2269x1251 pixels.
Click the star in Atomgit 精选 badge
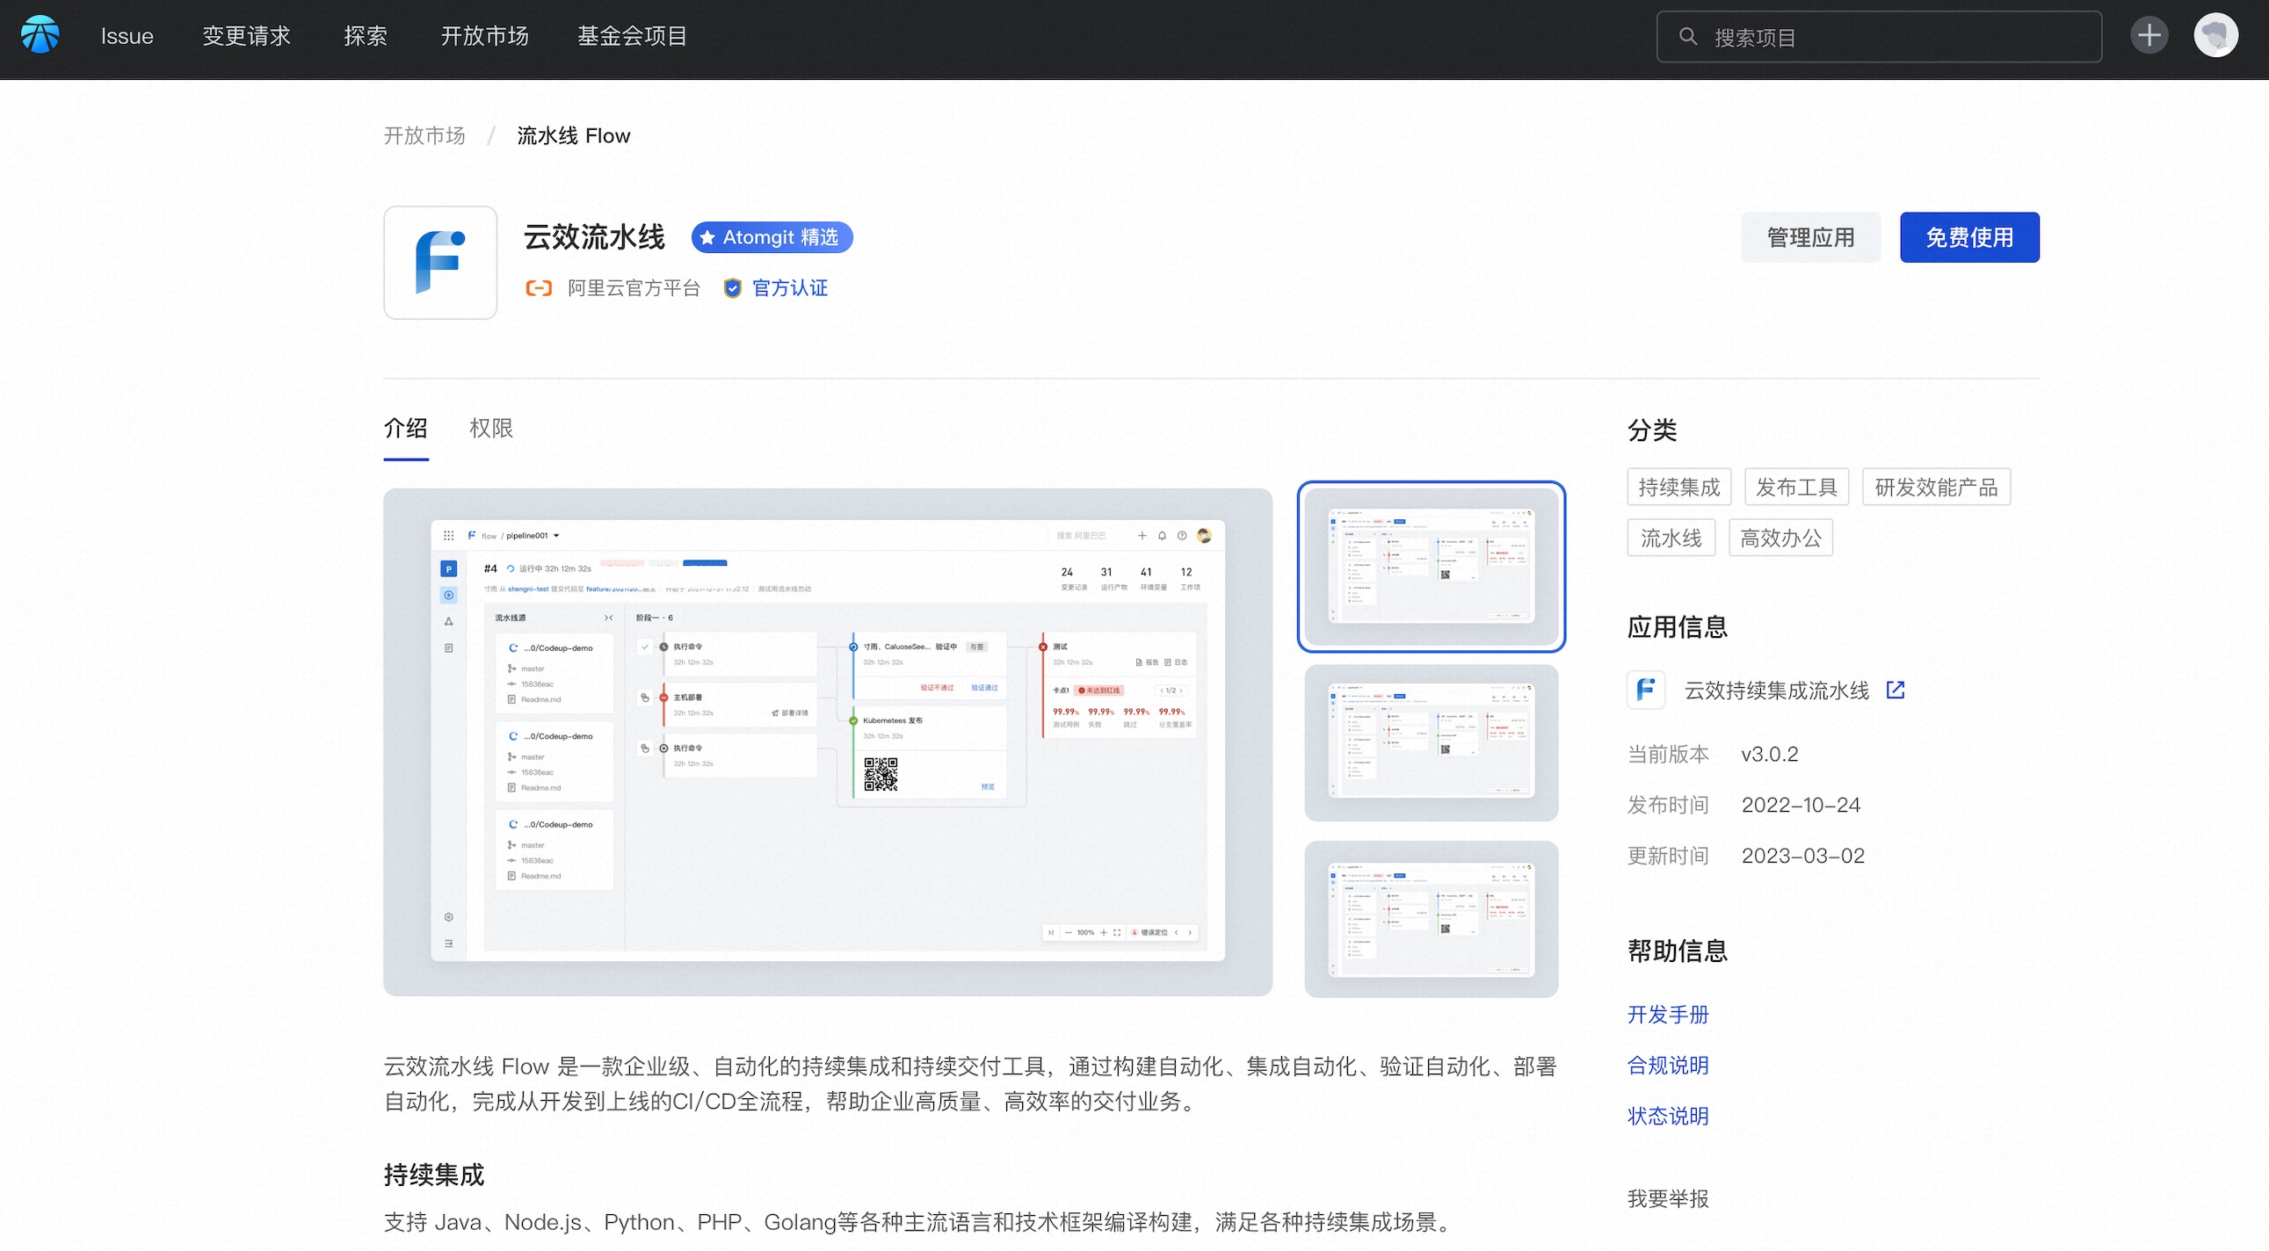(707, 238)
